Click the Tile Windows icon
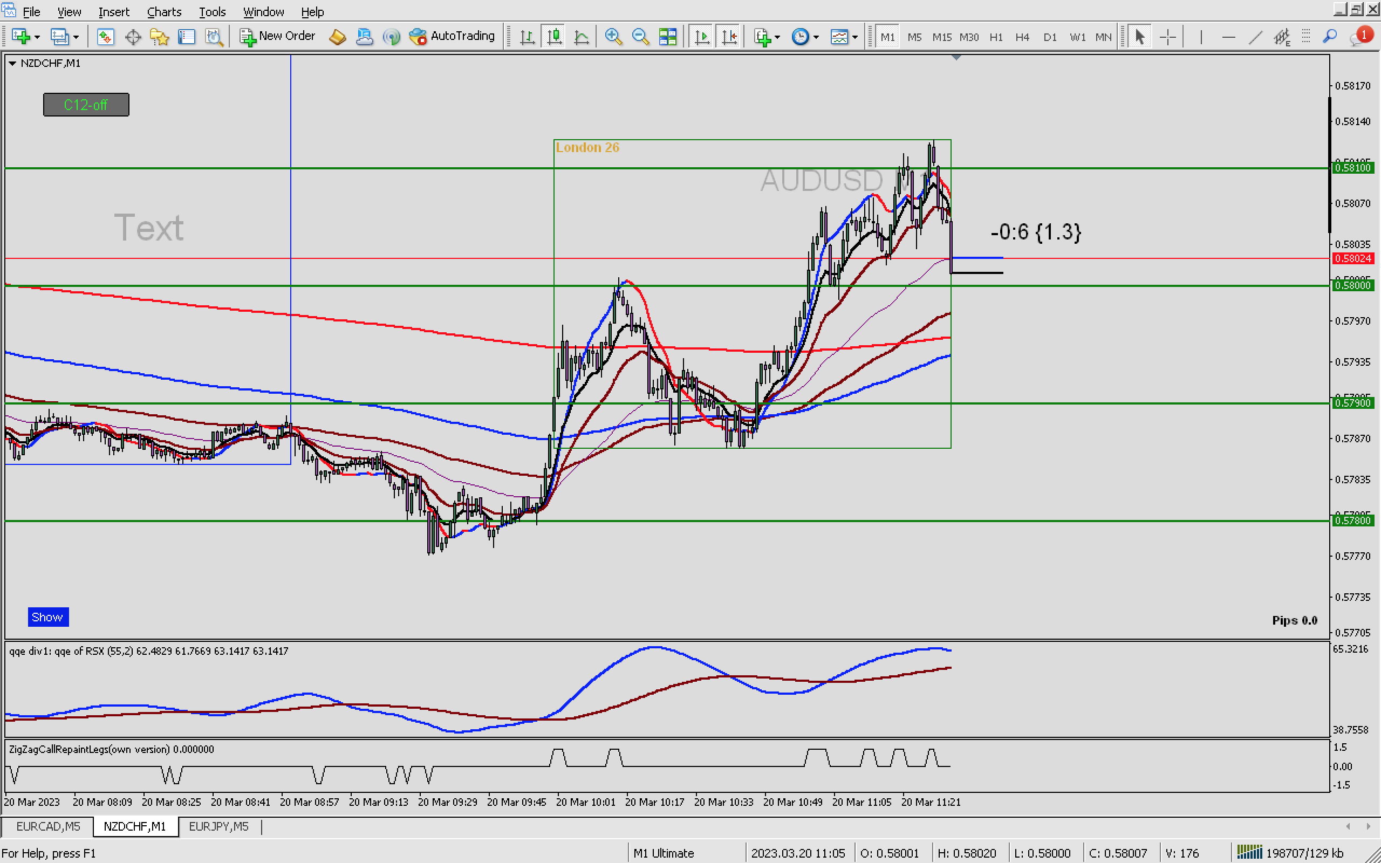This screenshot has width=1381, height=863. coord(668,37)
